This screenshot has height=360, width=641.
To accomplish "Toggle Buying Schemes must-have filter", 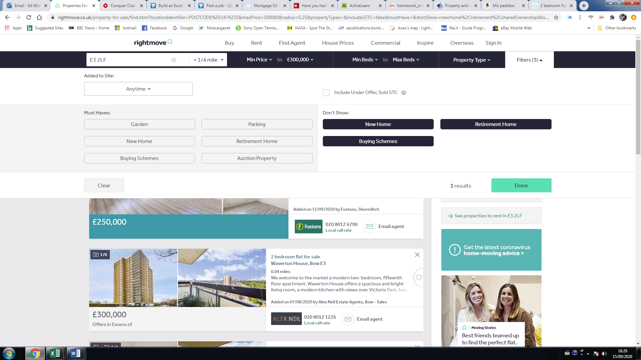I will click(x=139, y=158).
